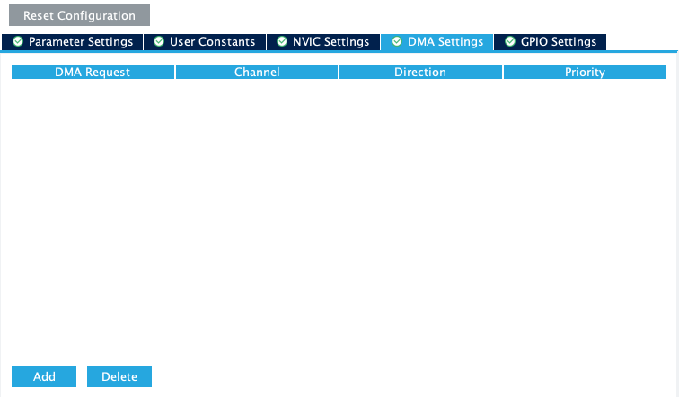Click the Channel column header
679x397 pixels.
[257, 72]
